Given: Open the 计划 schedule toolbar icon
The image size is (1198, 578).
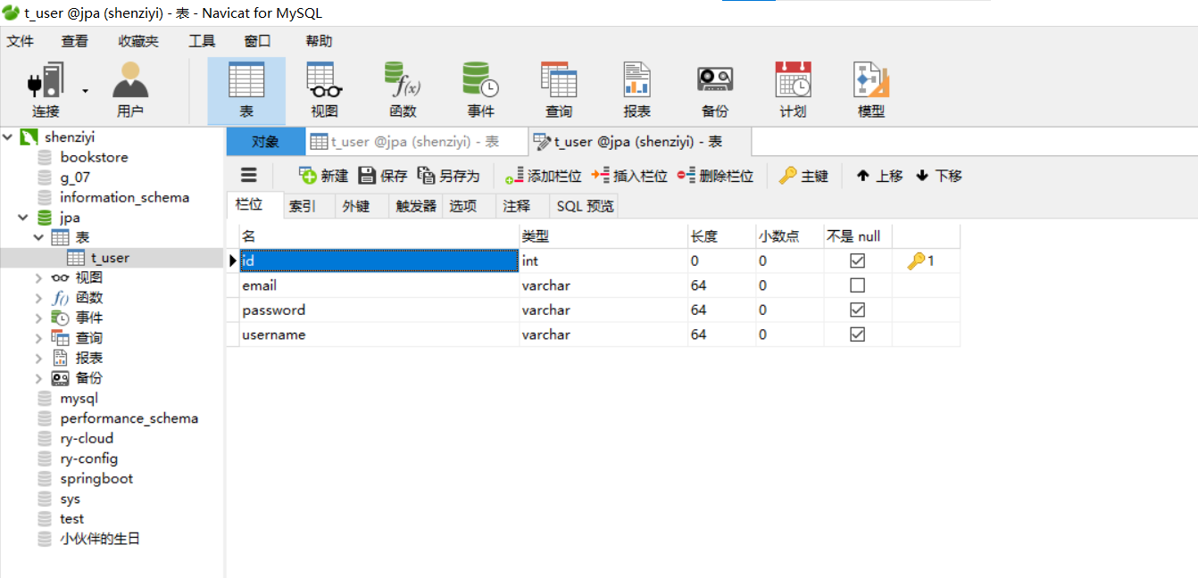Looking at the screenshot, I should tap(793, 91).
